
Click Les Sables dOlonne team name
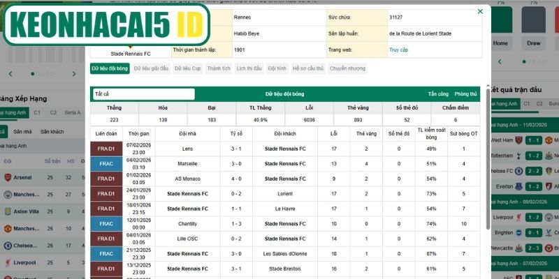[x=285, y=254]
